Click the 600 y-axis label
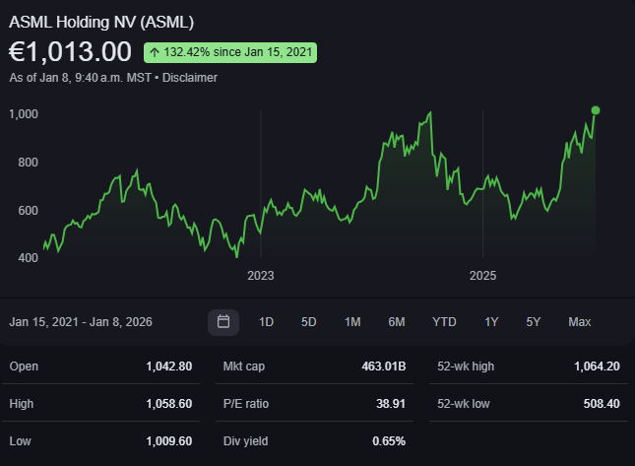The width and height of the screenshot is (635, 466). tap(28, 210)
